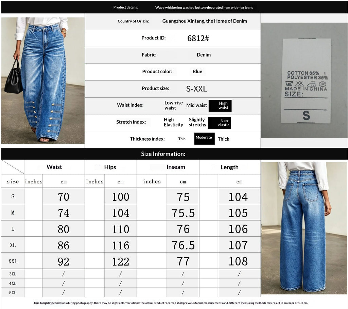Click the Fabric value 'Denim'
This screenshot has height=309, width=348.
(204, 55)
